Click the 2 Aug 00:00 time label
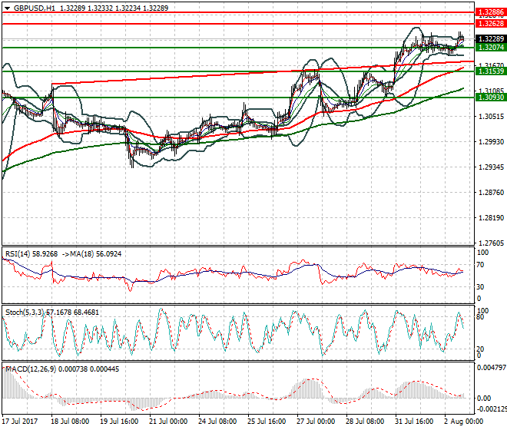The width and height of the screenshot is (507, 430). point(463,422)
